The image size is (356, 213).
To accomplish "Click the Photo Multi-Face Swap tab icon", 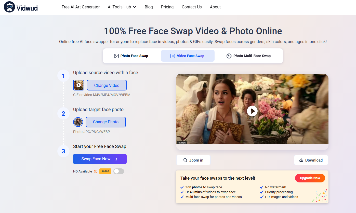I will 229,56.
